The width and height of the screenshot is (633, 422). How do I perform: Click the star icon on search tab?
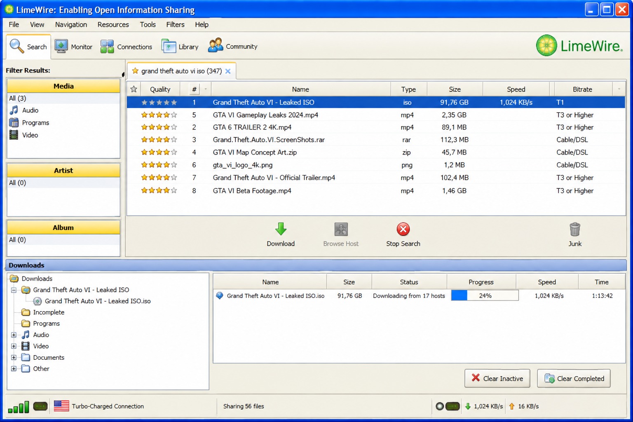tap(135, 71)
